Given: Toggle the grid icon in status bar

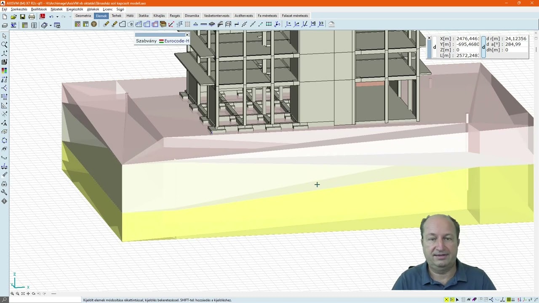Looking at the screenshot, I should pos(509,300).
